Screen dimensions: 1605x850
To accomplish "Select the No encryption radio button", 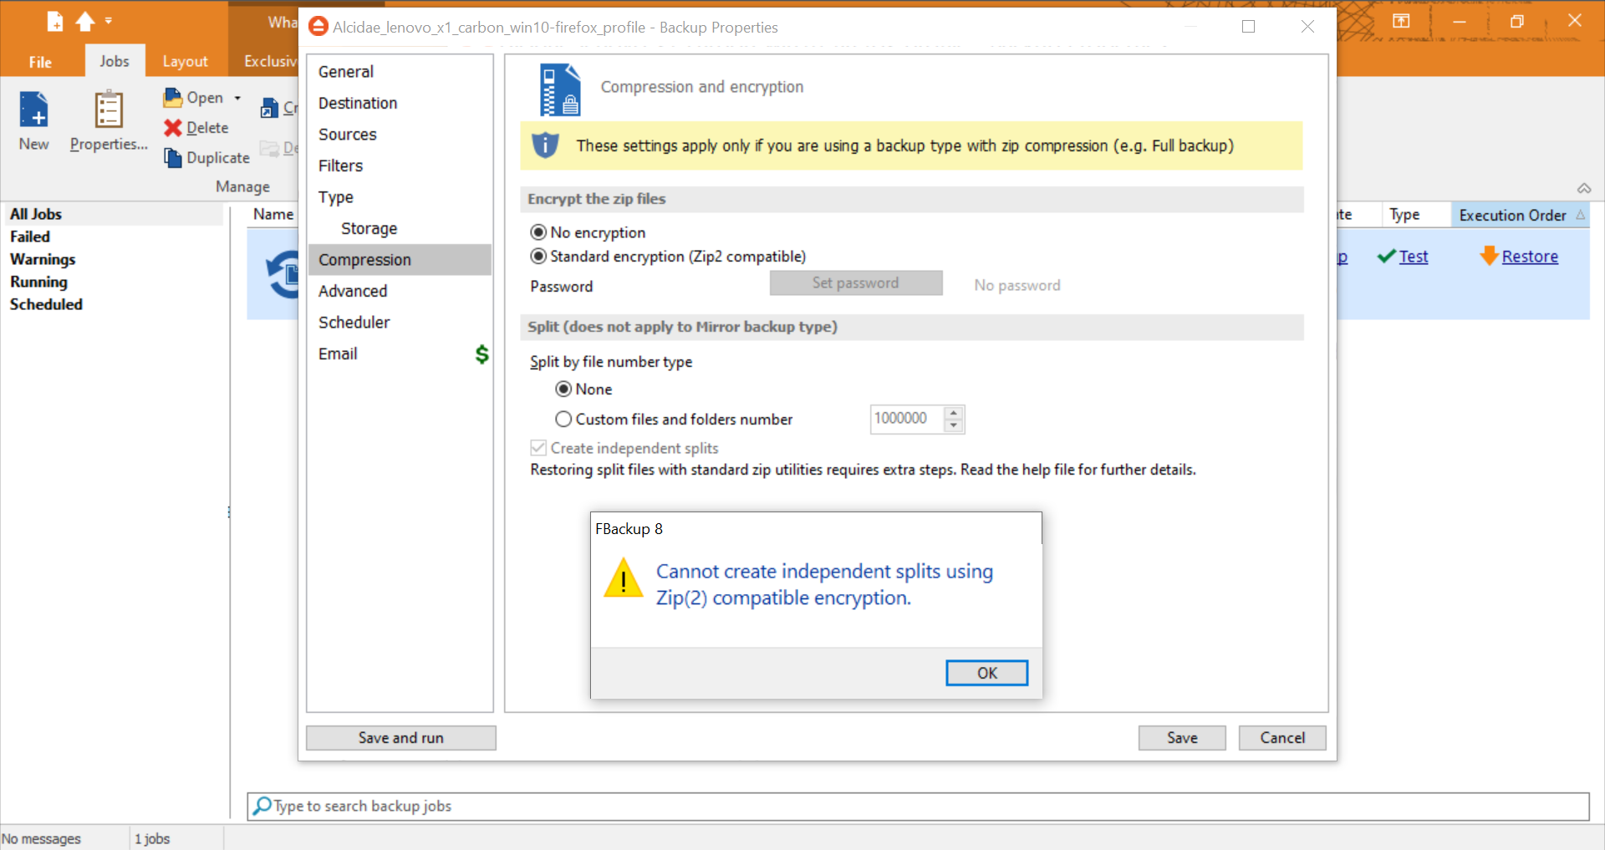I will pyautogui.click(x=539, y=232).
